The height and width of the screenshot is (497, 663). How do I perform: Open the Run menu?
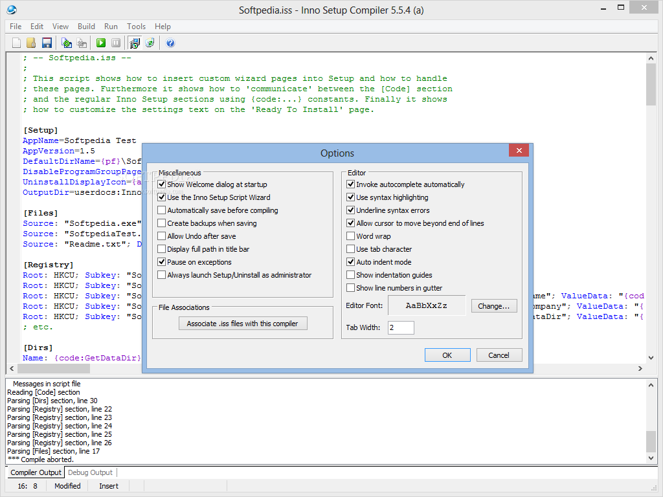click(111, 26)
